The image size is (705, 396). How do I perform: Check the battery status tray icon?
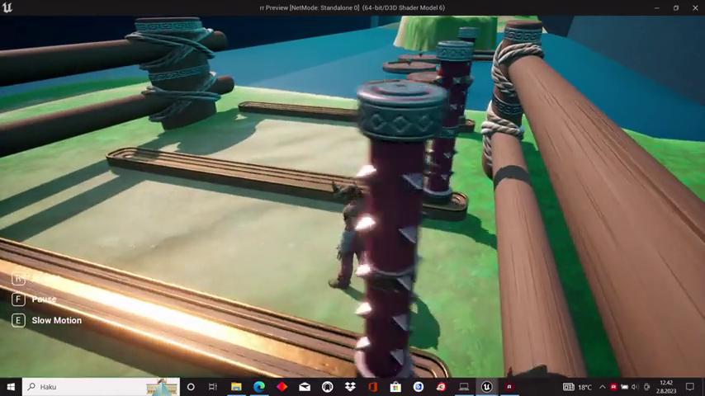(625, 387)
